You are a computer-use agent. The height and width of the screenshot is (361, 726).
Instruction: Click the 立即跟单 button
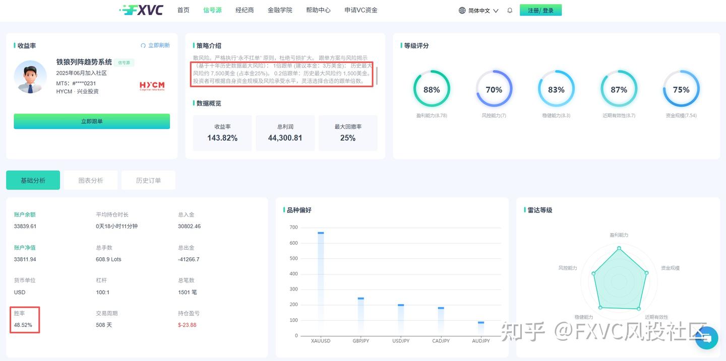coord(91,121)
